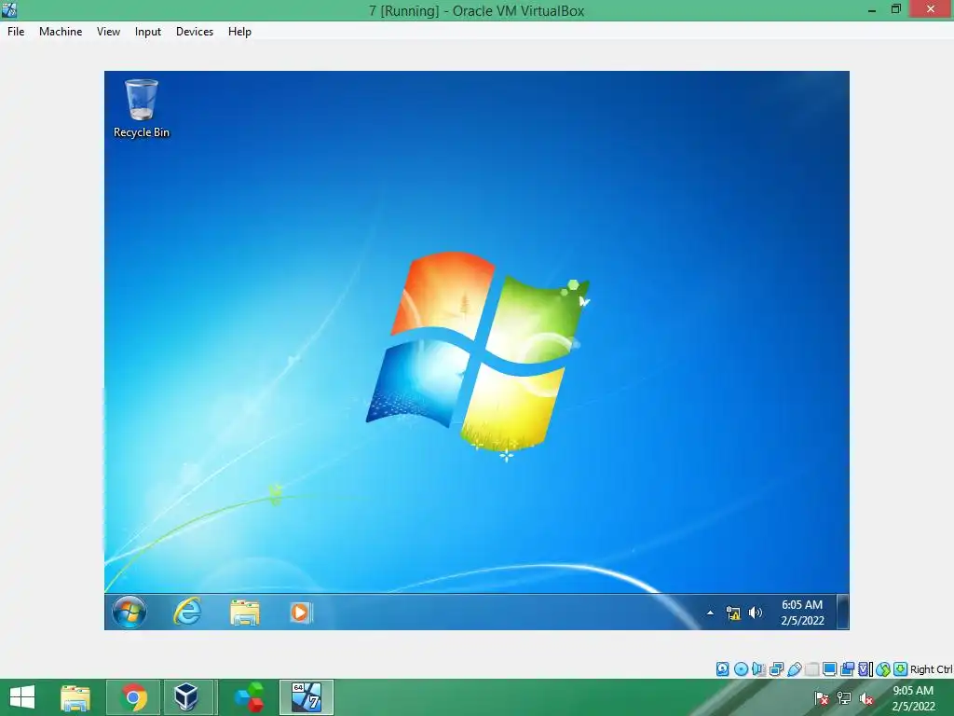
Task: Click the mouse integration indicator icon
Action: click(883, 669)
